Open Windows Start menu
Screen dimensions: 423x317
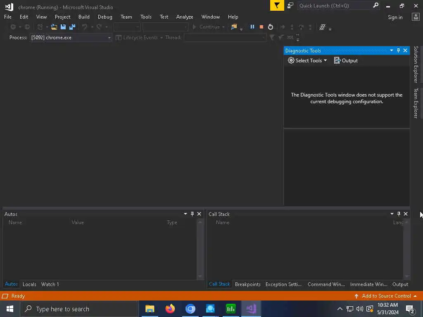pos(10,309)
